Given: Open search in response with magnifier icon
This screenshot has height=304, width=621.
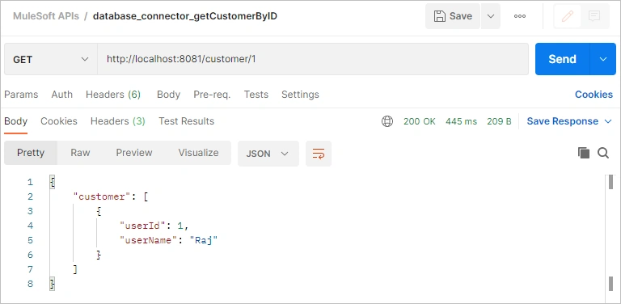Looking at the screenshot, I should [603, 153].
